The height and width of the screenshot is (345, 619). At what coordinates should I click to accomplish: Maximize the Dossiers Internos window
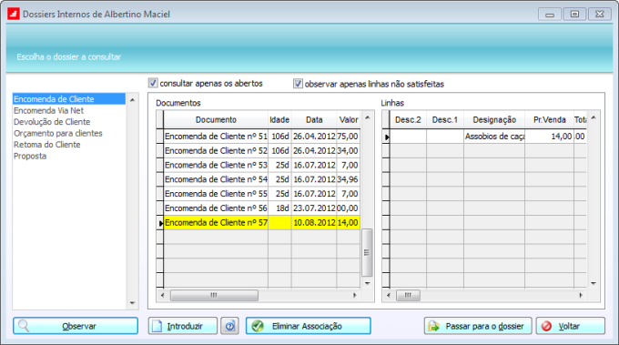[574, 15]
